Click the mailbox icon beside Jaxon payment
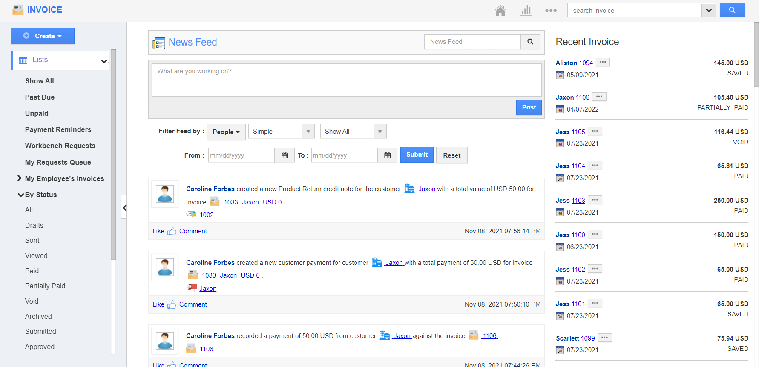759x367 pixels. pos(192,288)
